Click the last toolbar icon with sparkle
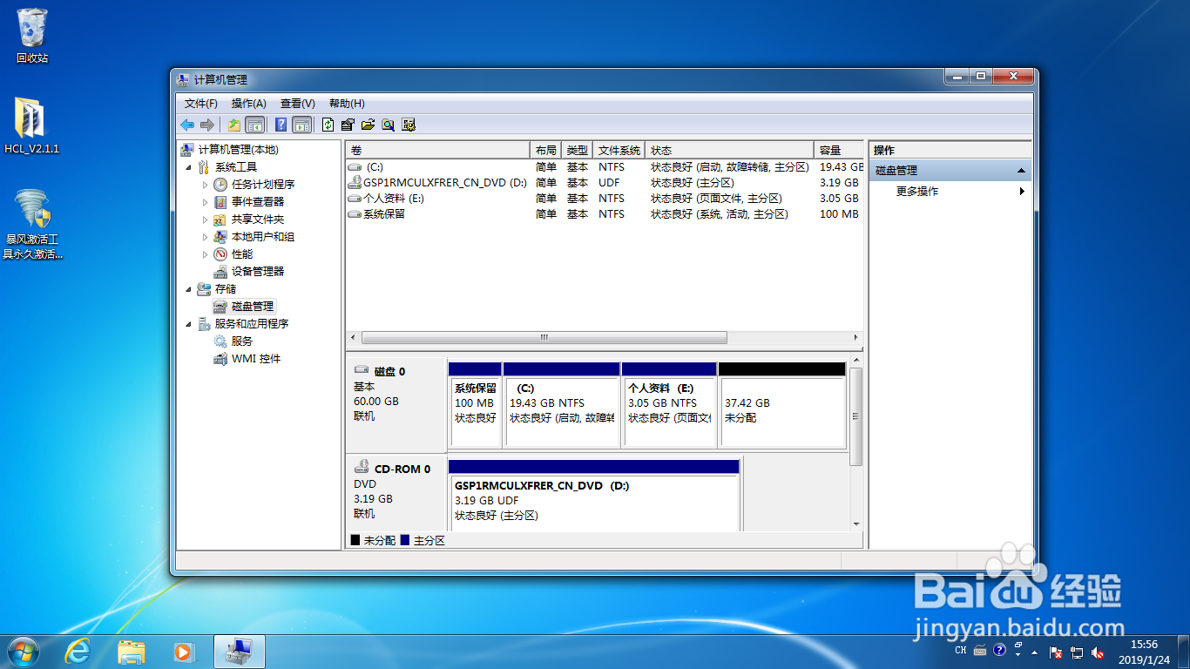Image resolution: width=1190 pixels, height=669 pixels. [409, 125]
